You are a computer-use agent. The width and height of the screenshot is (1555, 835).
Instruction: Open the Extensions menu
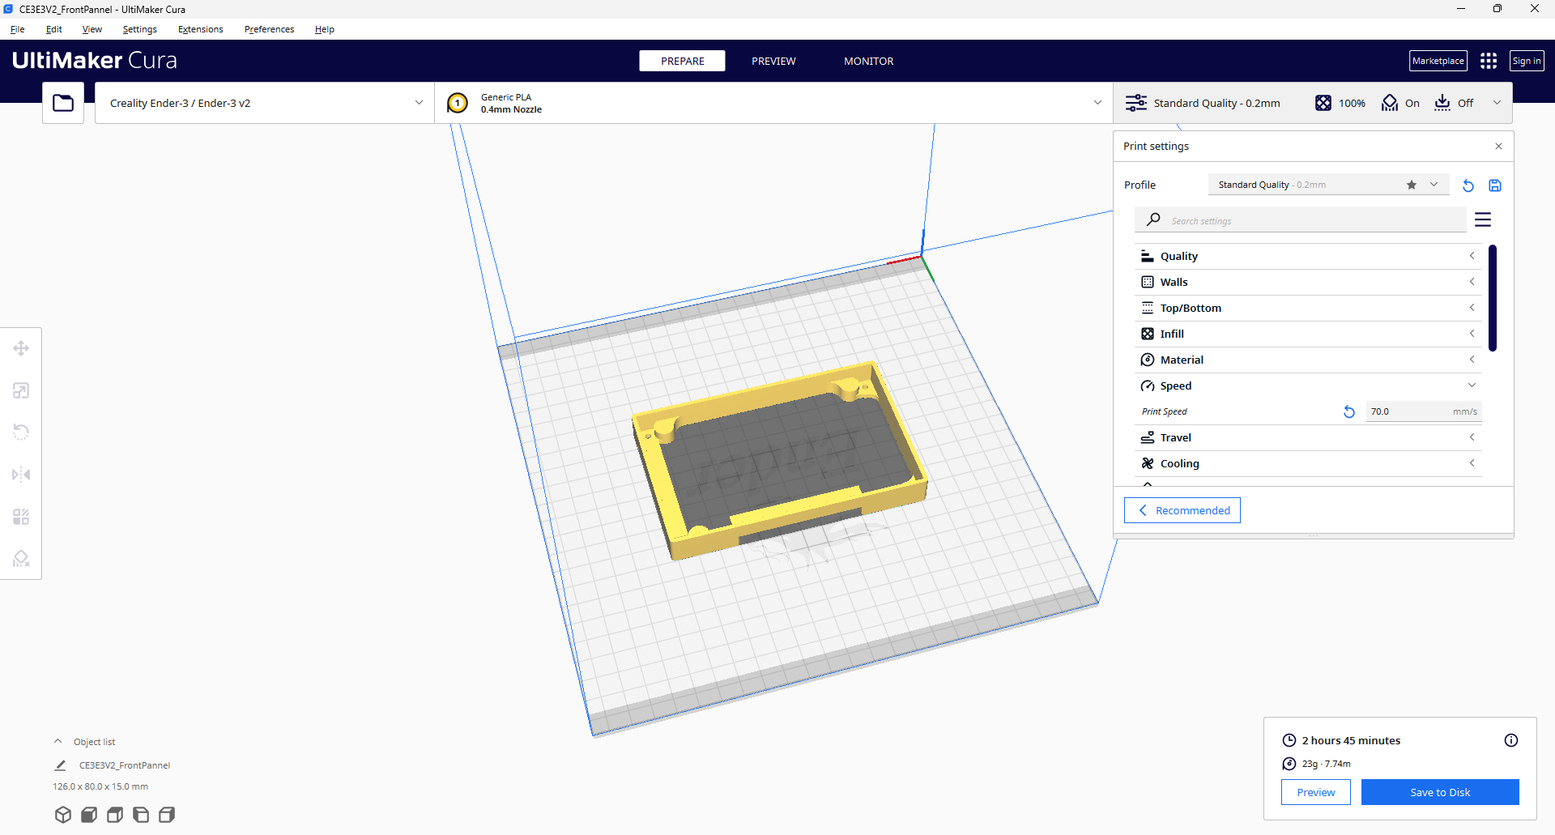(x=201, y=29)
